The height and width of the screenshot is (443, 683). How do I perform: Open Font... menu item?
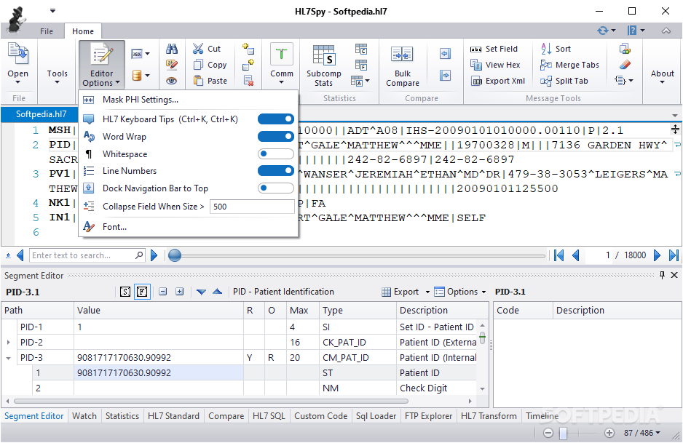[189, 227]
